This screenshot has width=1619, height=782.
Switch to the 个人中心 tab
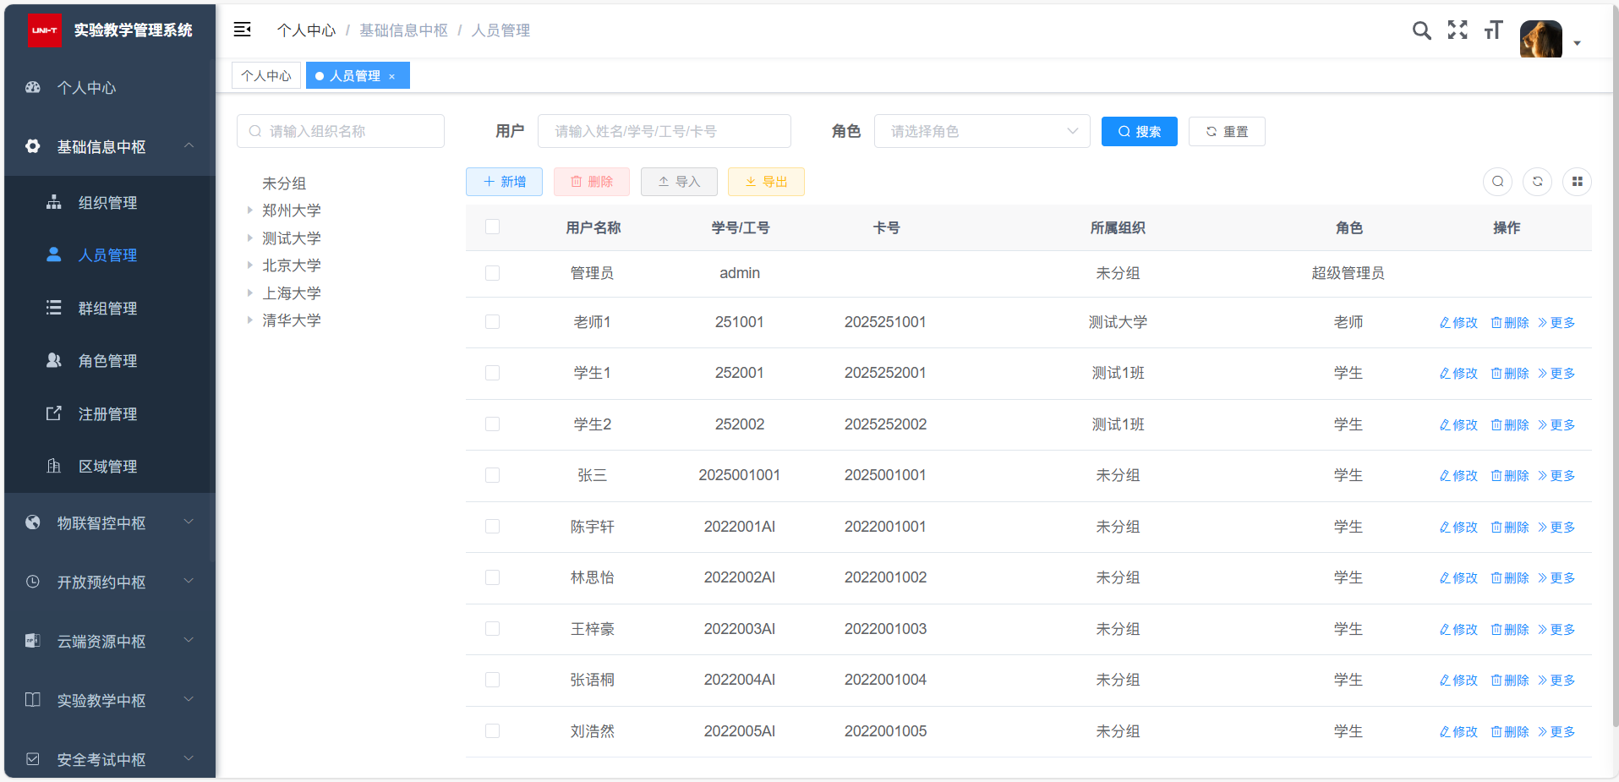[265, 76]
